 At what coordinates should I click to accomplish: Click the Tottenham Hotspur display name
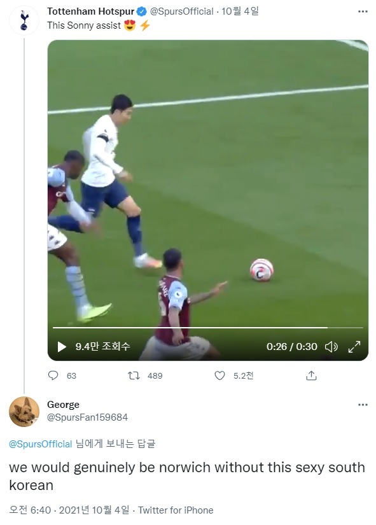[x=90, y=11]
